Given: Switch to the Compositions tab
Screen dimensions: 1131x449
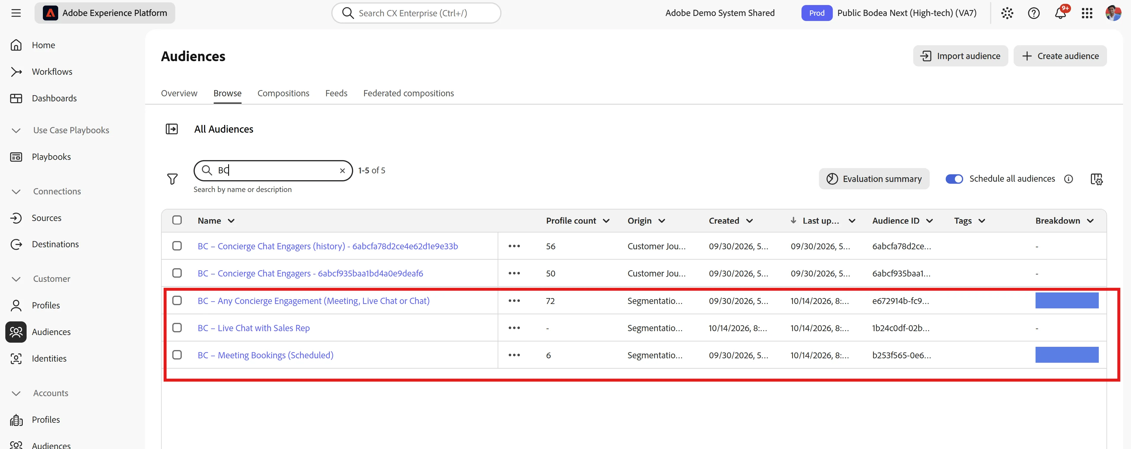Looking at the screenshot, I should coord(283,93).
